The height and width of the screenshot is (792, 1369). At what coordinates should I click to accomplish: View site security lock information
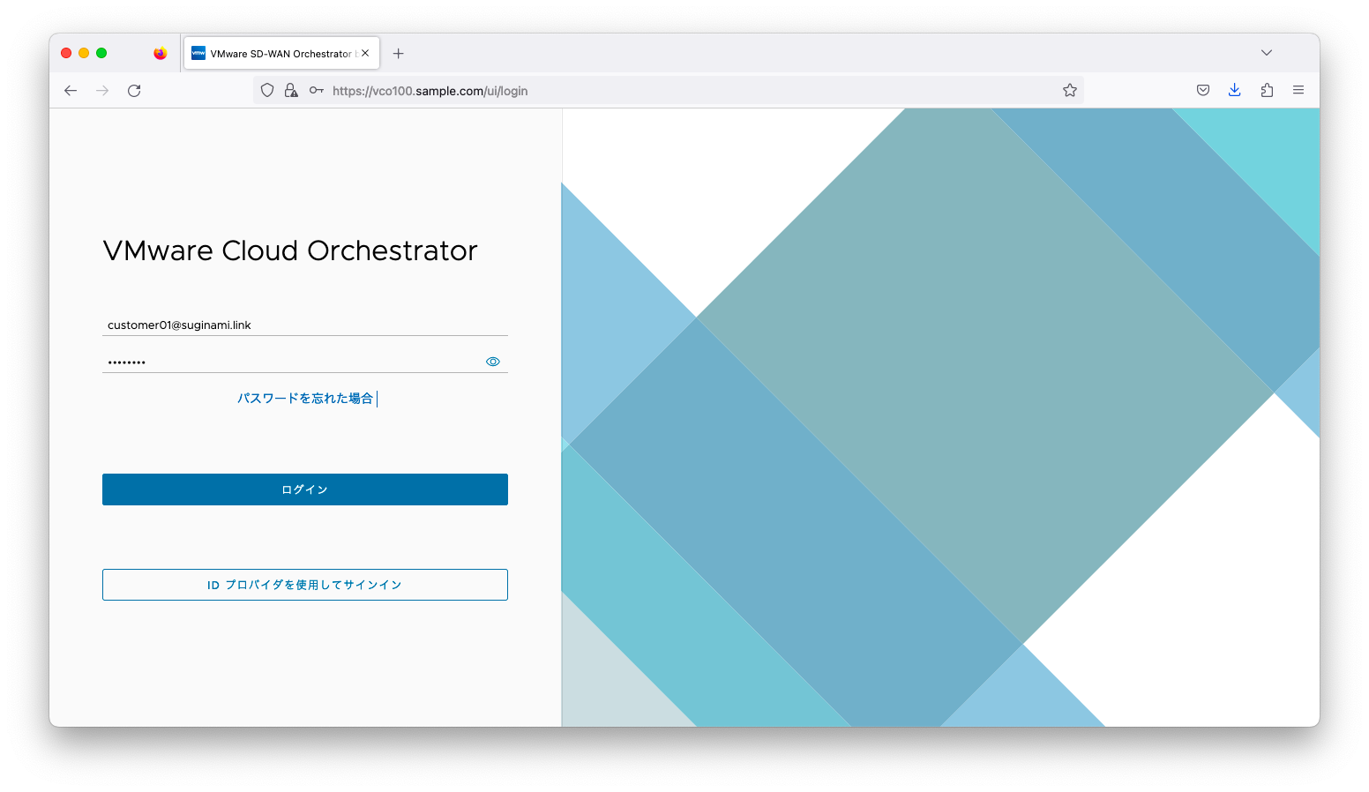click(291, 90)
